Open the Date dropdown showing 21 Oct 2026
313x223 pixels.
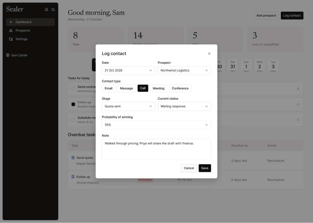click(x=129, y=71)
